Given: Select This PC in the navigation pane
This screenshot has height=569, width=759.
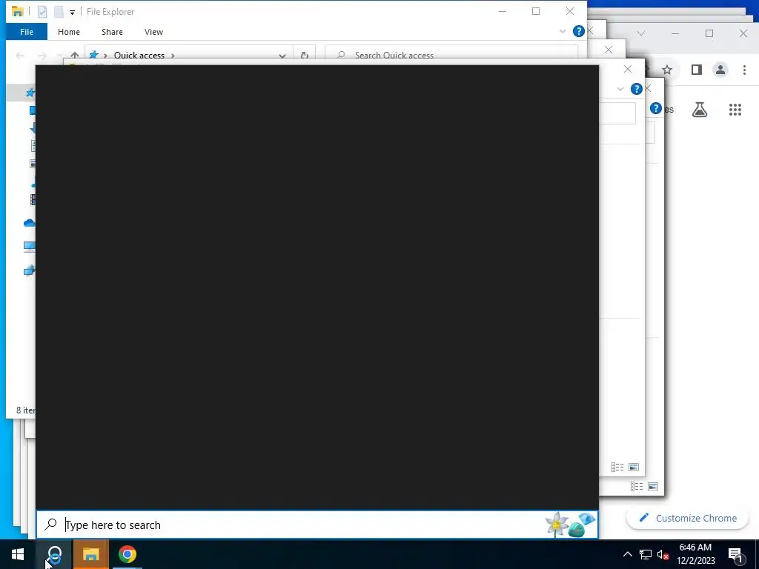Looking at the screenshot, I should pyautogui.click(x=30, y=246).
